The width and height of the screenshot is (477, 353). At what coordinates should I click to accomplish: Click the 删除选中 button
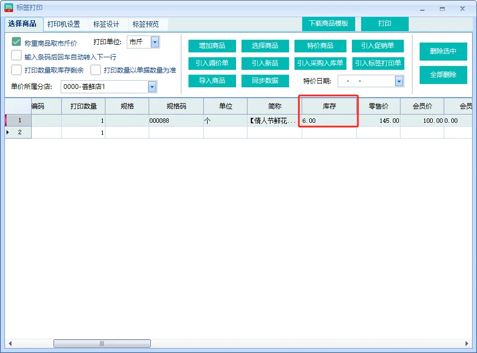pyautogui.click(x=443, y=51)
